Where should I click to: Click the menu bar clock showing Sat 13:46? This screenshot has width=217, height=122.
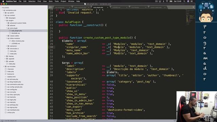(x=178, y=1)
